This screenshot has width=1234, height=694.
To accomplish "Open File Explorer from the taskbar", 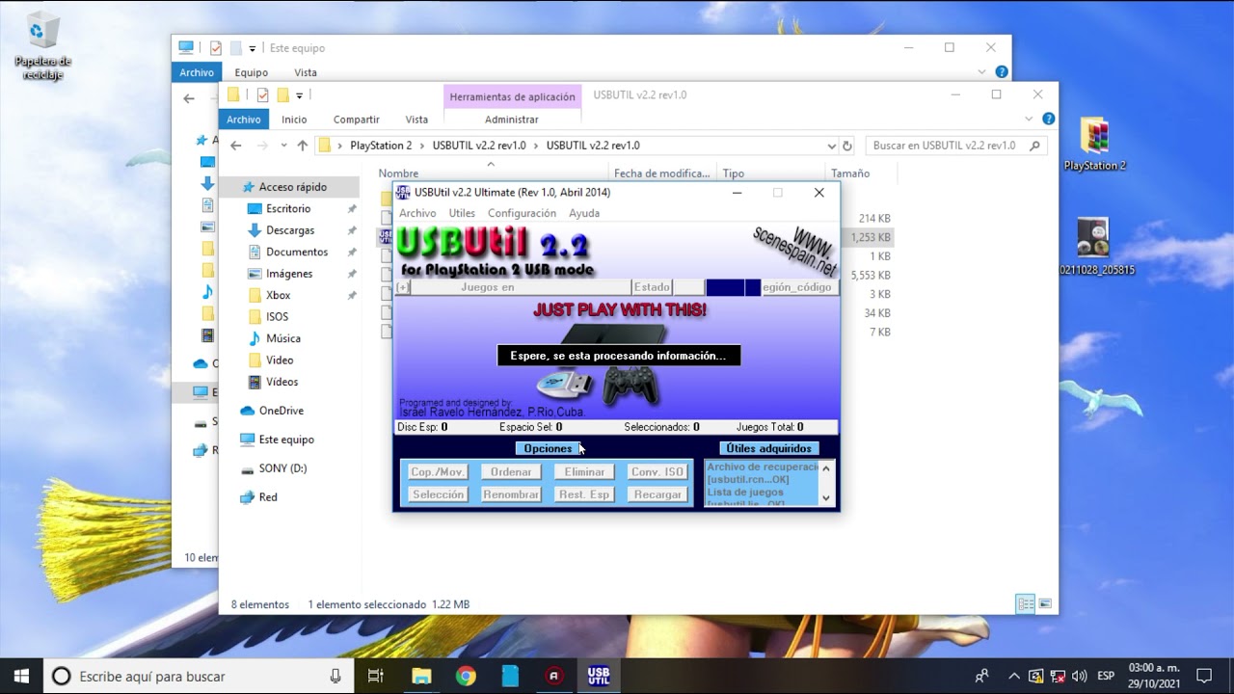I will [421, 676].
